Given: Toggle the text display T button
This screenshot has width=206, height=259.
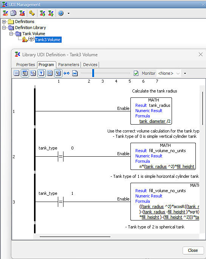Looking at the screenshot, I should [x=41, y=73].
